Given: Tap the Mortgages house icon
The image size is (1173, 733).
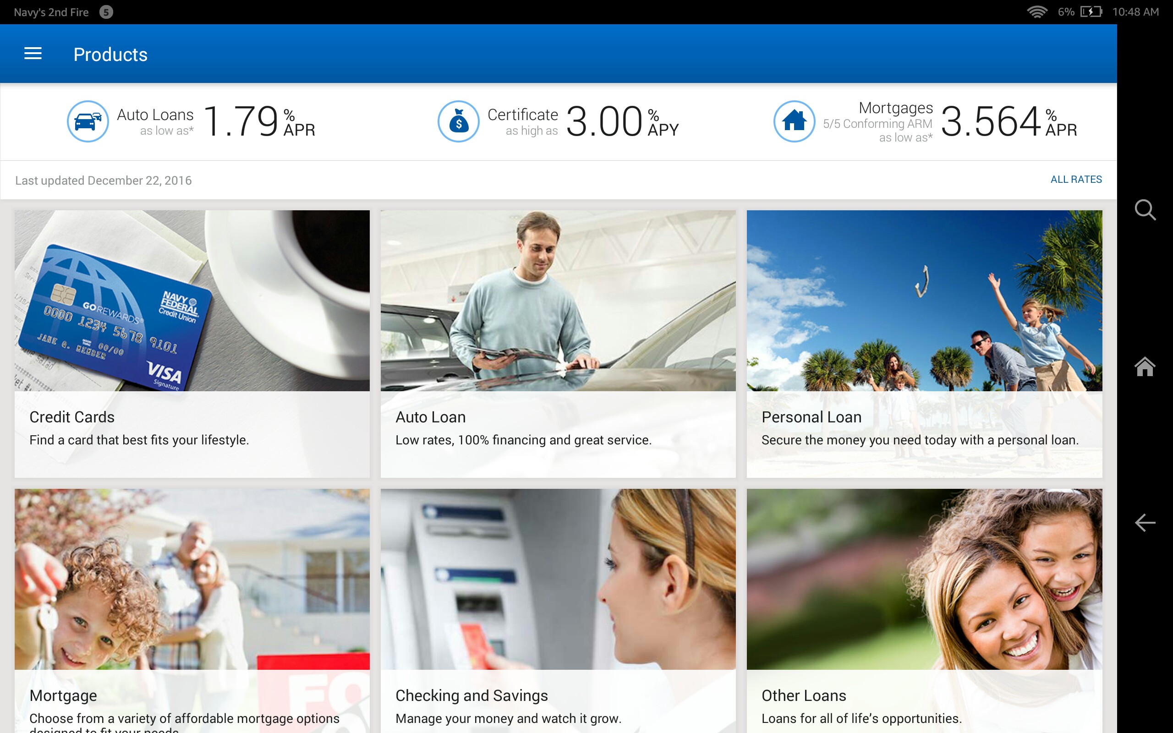Looking at the screenshot, I should [794, 121].
